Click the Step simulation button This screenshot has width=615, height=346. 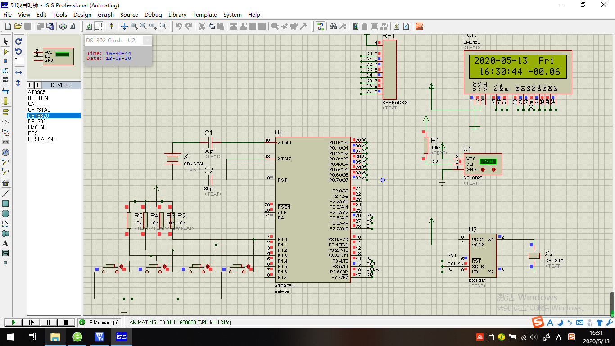pos(31,322)
